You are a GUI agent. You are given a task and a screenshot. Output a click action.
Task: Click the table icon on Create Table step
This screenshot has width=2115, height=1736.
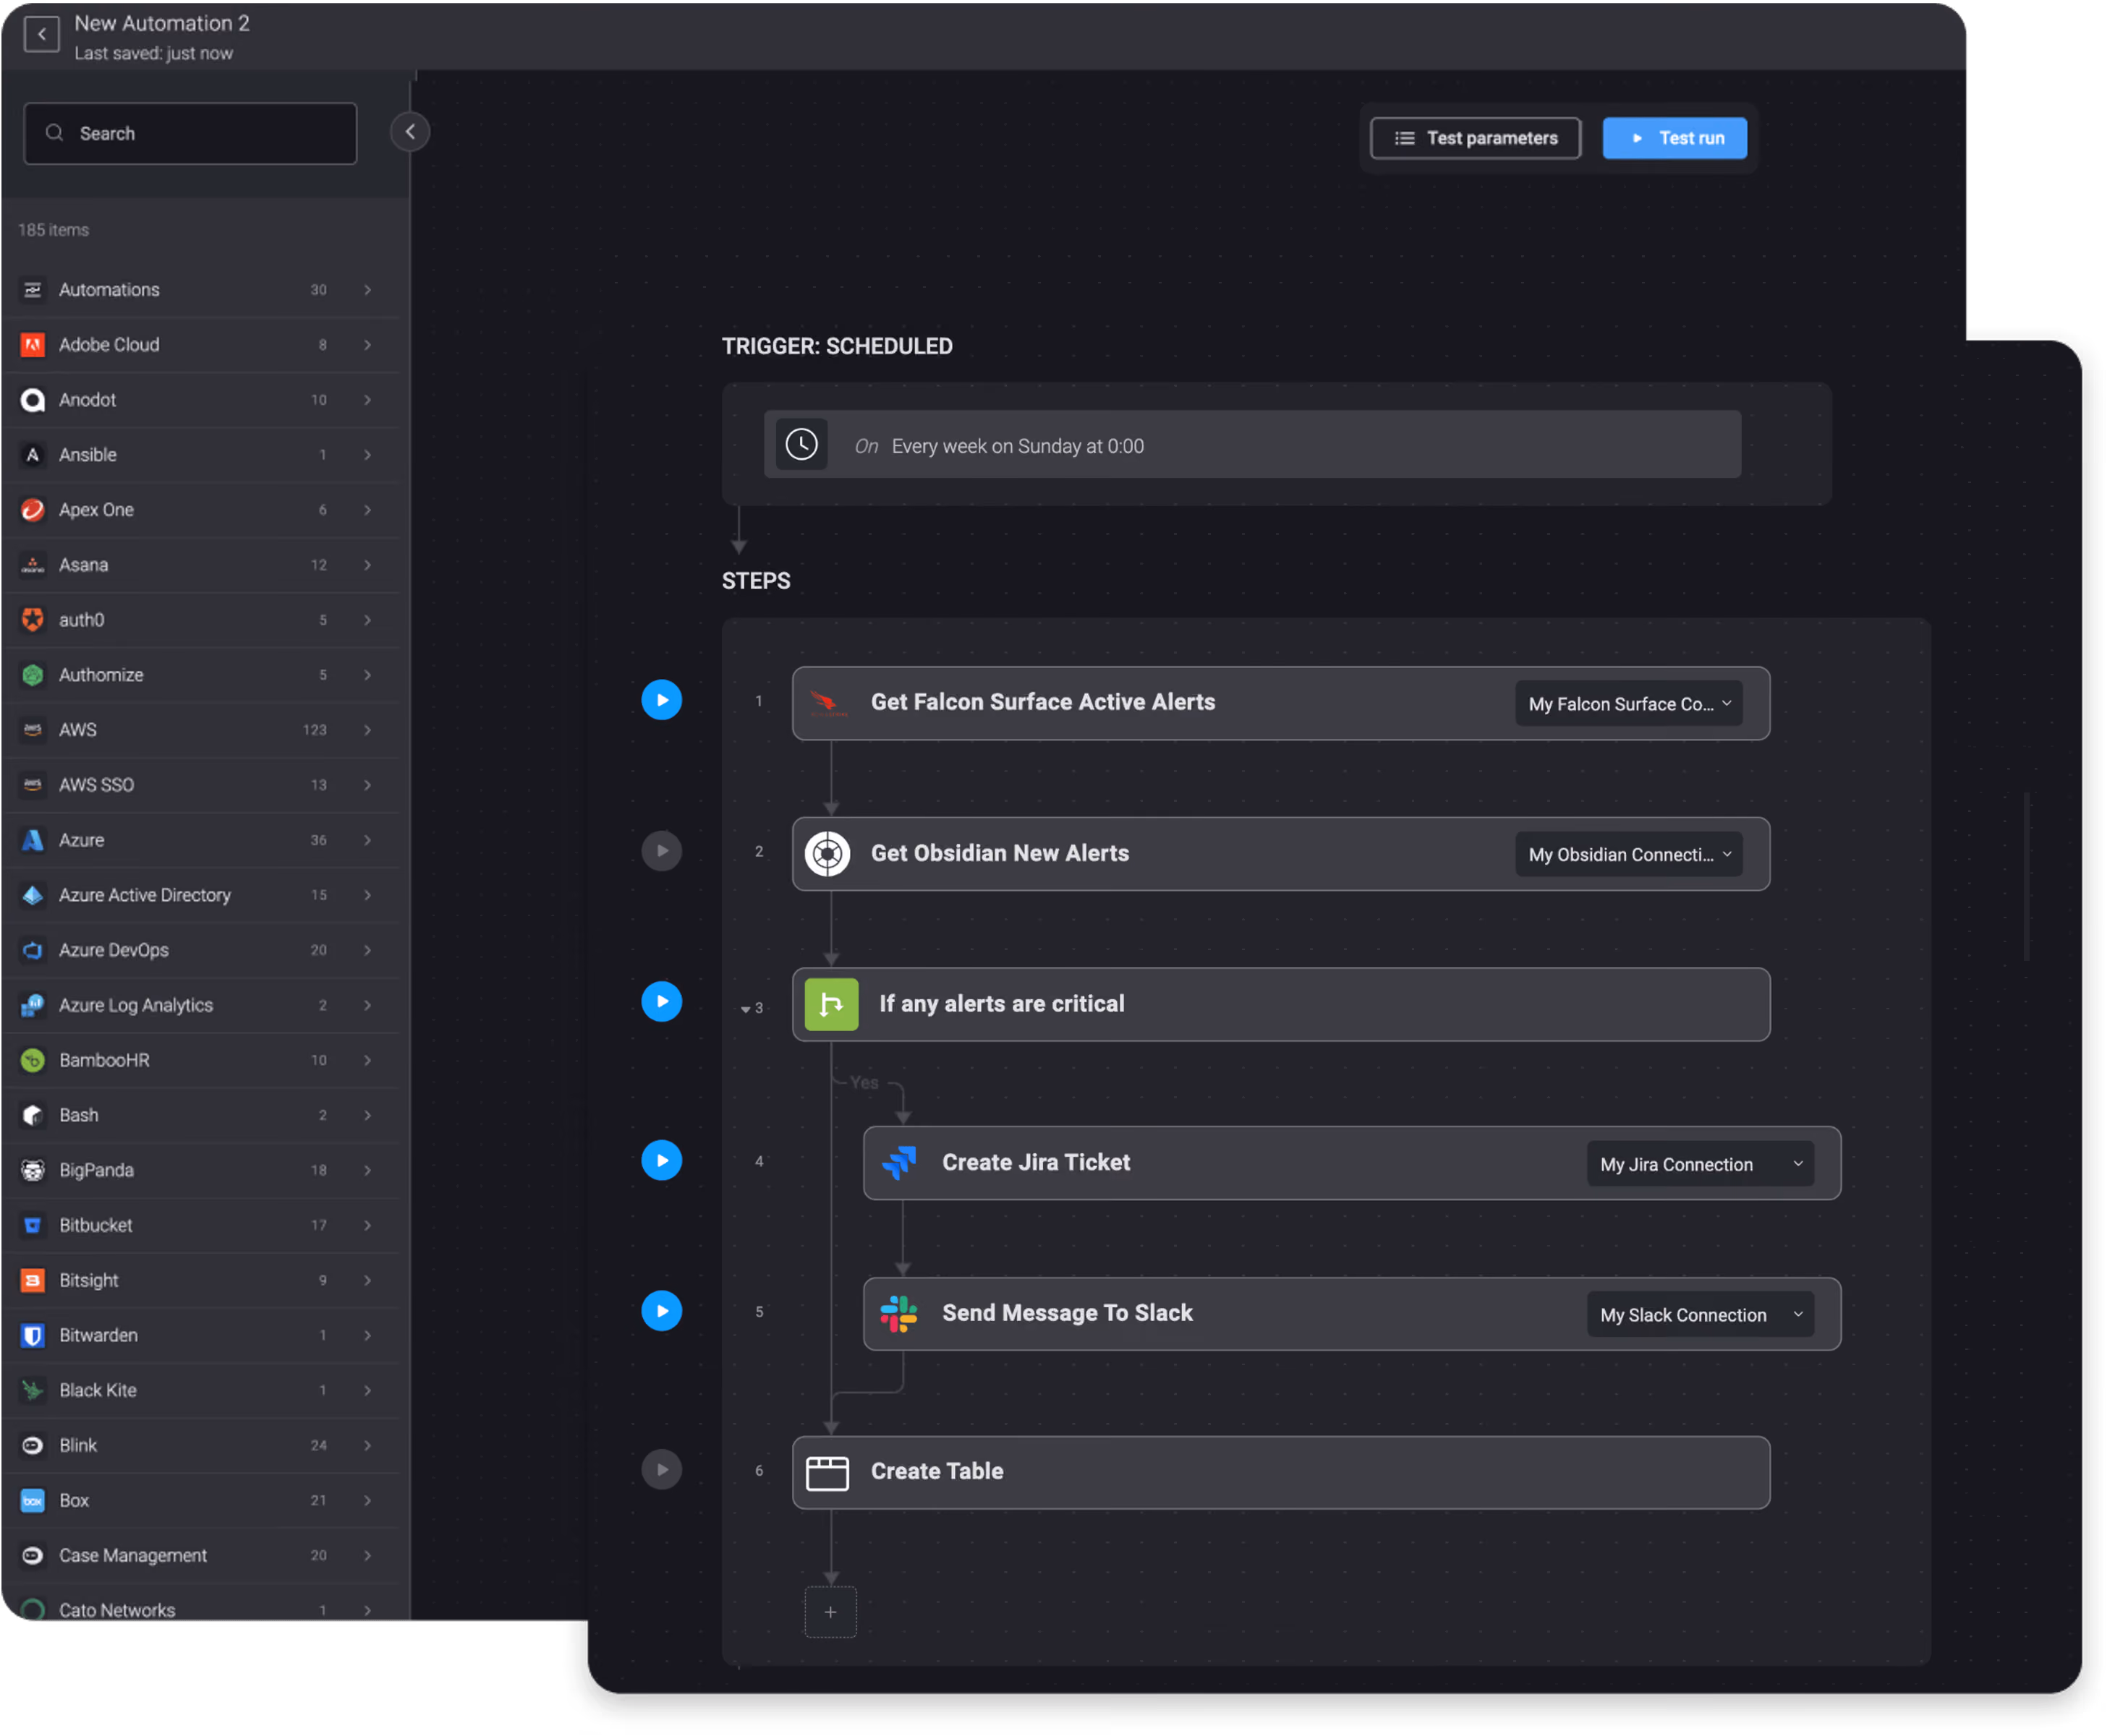[827, 1473]
